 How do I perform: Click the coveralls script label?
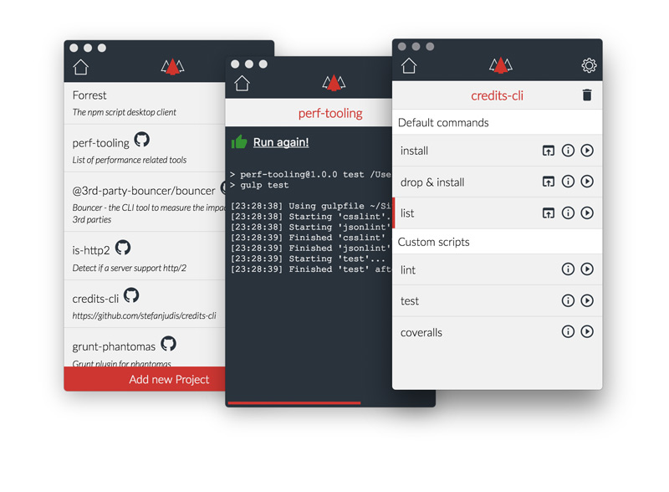coord(421,333)
